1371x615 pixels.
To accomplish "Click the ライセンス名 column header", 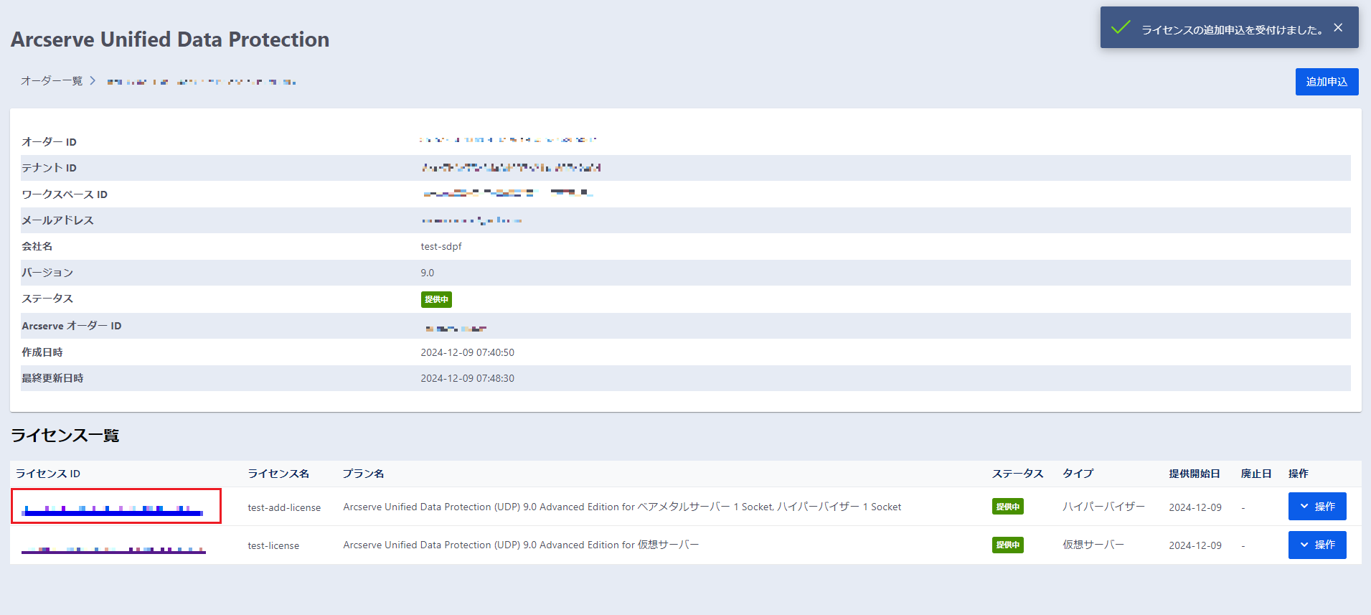I will pos(278,474).
